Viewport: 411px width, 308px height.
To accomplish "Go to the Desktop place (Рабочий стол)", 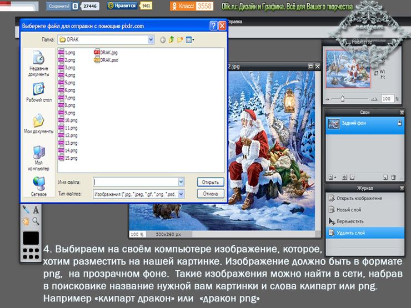I will (38, 92).
